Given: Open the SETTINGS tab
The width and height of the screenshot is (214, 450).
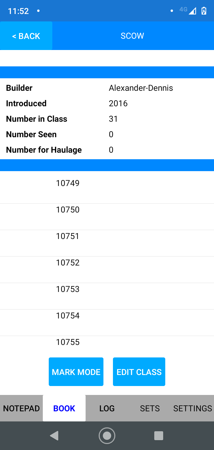Looking at the screenshot, I should point(192,408).
